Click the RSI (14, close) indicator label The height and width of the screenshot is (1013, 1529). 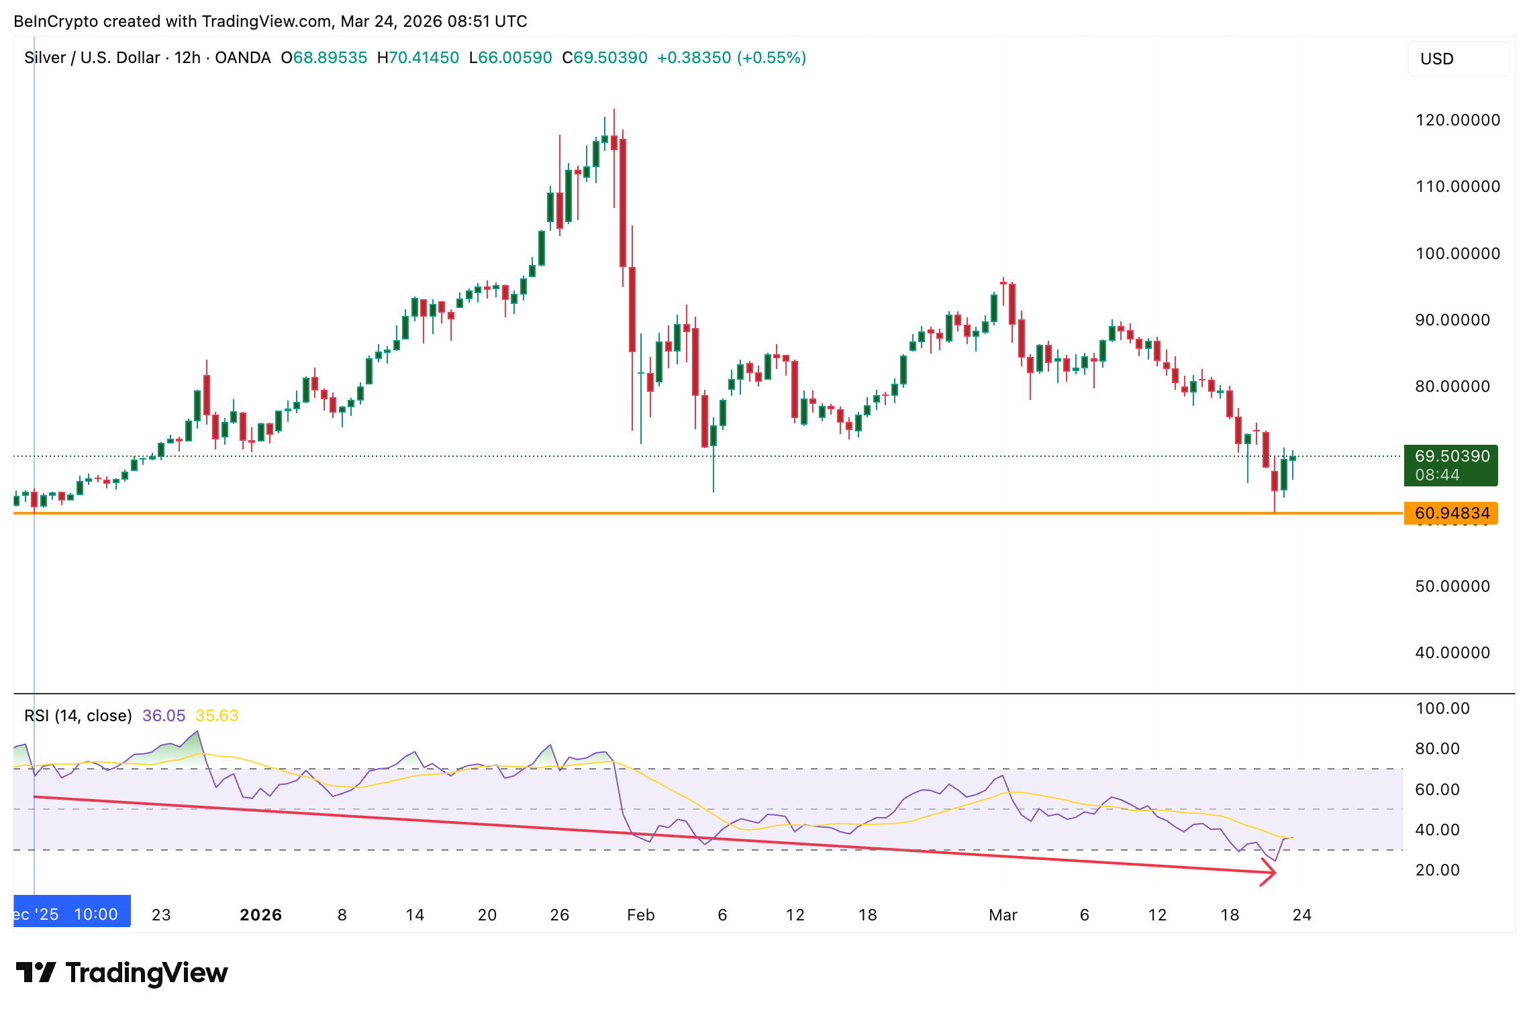pos(78,716)
